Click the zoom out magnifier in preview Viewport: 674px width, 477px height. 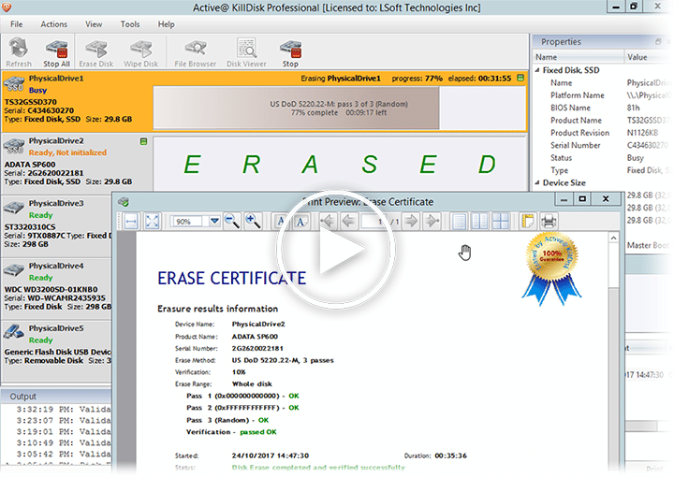pyautogui.click(x=233, y=222)
